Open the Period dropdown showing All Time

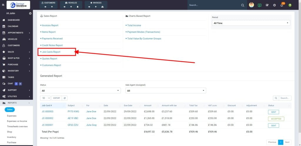coord(251,23)
